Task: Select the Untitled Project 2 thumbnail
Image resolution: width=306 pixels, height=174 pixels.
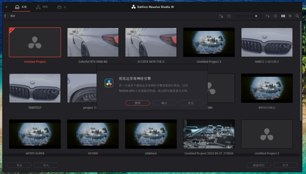Action: coord(267,134)
